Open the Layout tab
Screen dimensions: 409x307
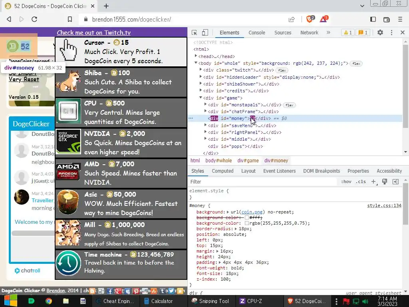[x=248, y=171]
